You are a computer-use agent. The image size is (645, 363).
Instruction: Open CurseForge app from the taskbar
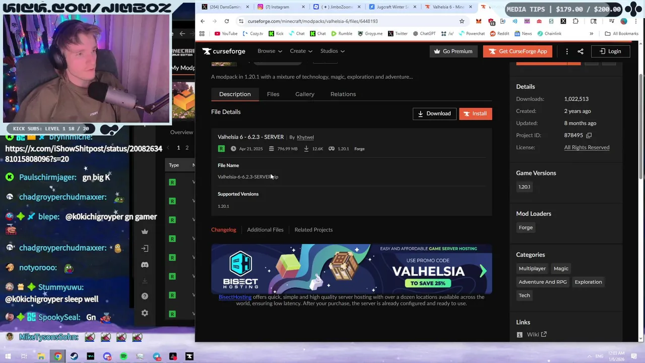click(x=189, y=356)
